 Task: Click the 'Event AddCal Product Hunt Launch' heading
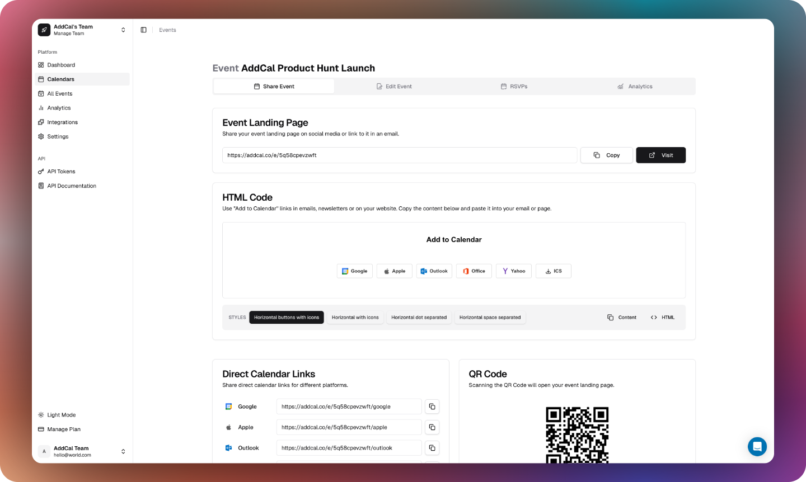pos(294,68)
